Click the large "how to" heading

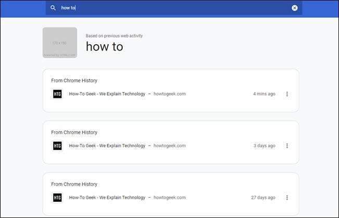(x=104, y=47)
